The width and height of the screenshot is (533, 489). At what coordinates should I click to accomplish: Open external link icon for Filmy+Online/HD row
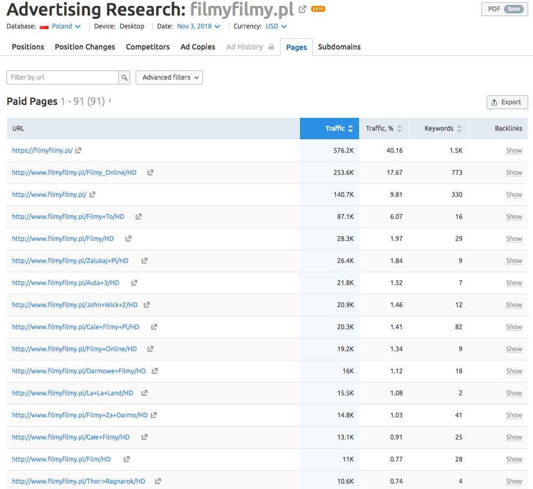(x=150, y=349)
